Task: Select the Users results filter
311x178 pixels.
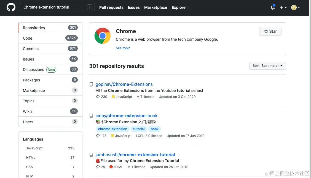Action: (x=50, y=122)
